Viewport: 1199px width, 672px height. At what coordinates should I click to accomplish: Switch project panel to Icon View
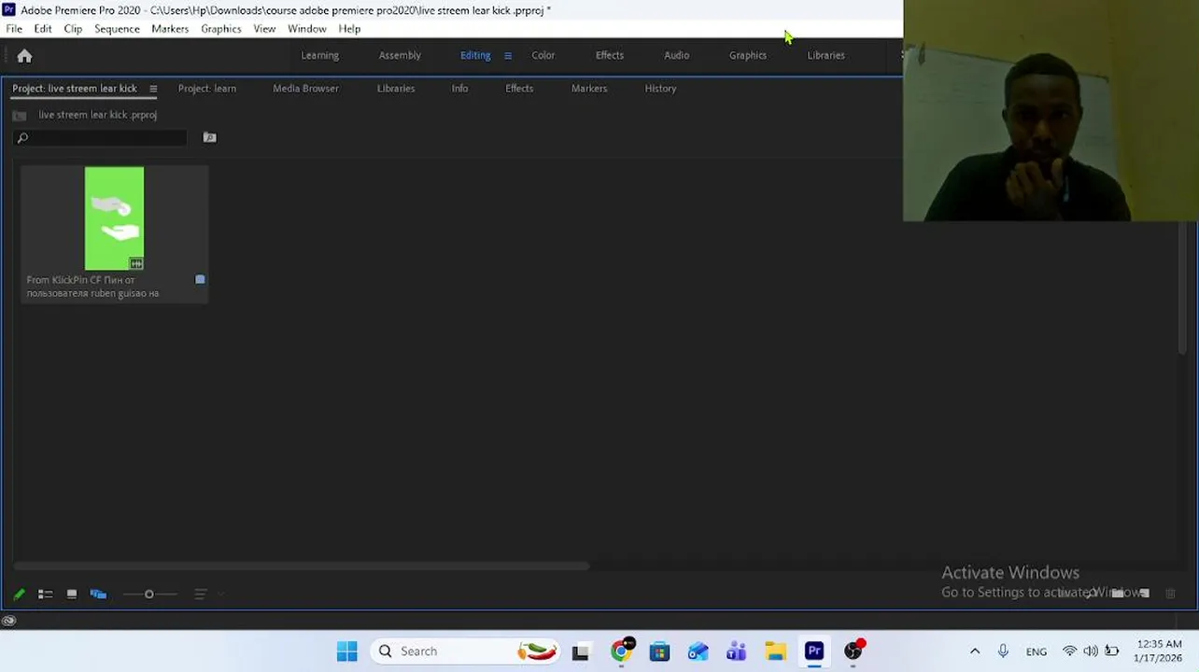72,594
